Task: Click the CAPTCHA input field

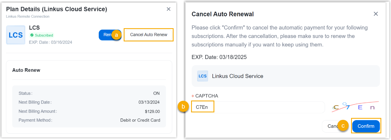Action: click(258, 107)
